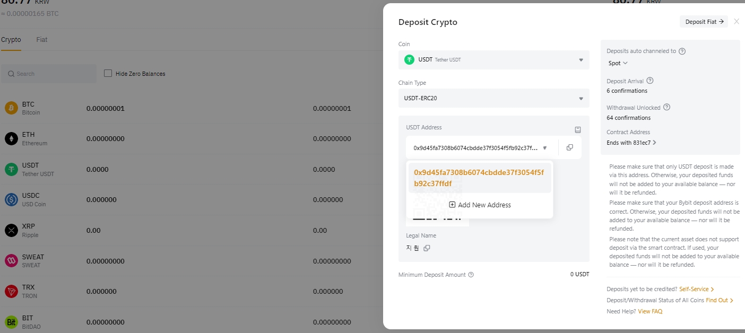Show help for Withdrawal Unlocked
This screenshot has height=333, width=745.
click(x=667, y=107)
